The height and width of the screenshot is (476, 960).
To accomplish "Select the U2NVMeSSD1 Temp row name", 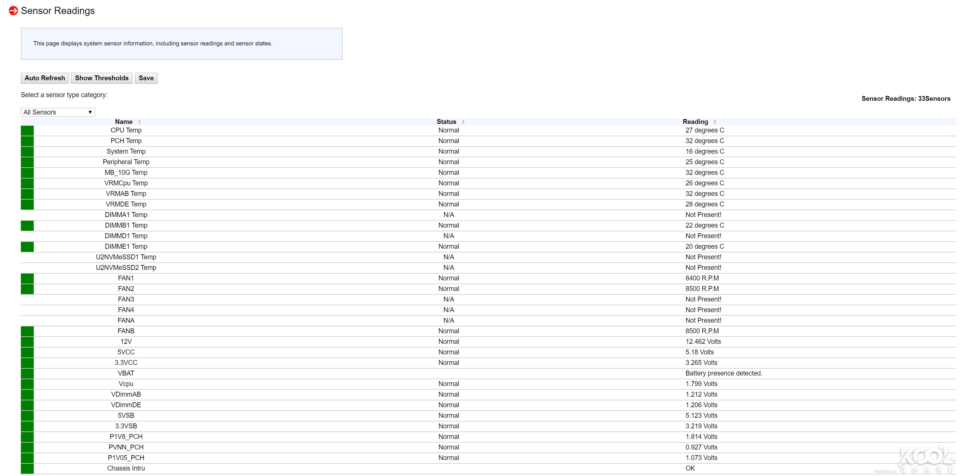I will pos(126,257).
